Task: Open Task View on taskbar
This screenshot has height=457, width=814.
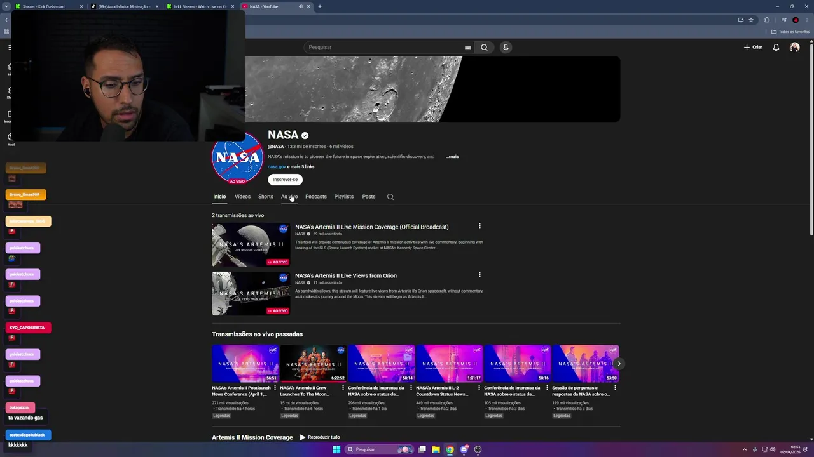Action: (422, 449)
